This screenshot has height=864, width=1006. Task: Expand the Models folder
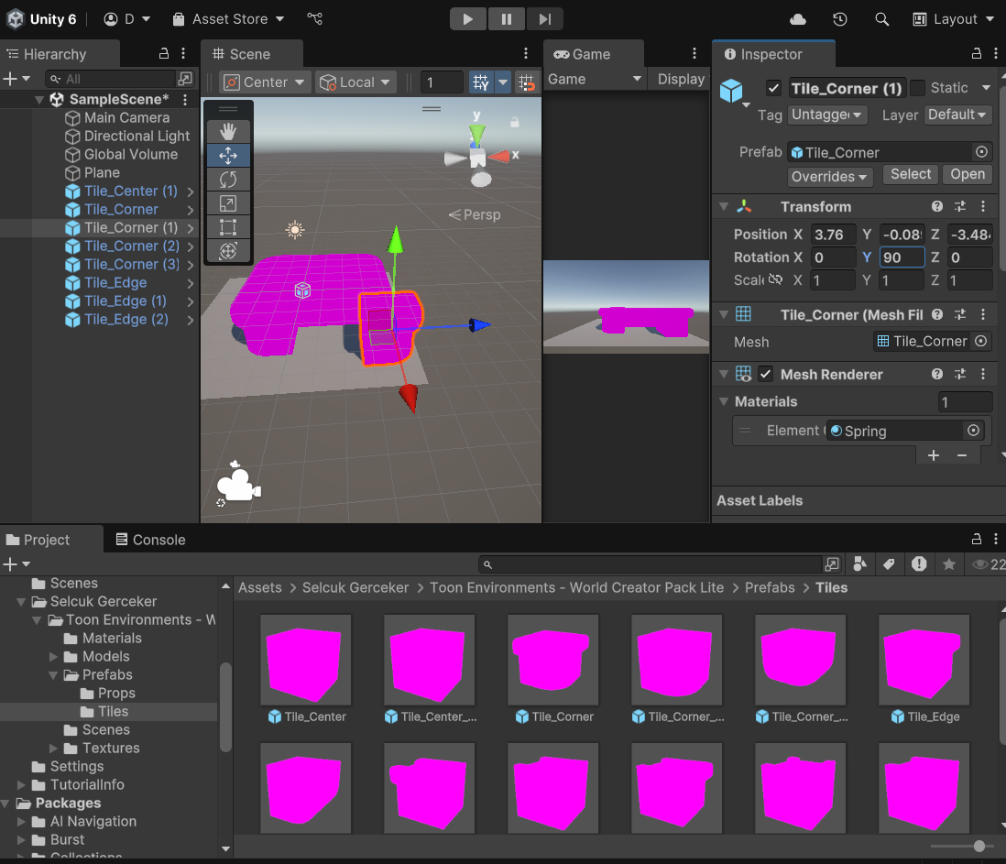(53, 656)
